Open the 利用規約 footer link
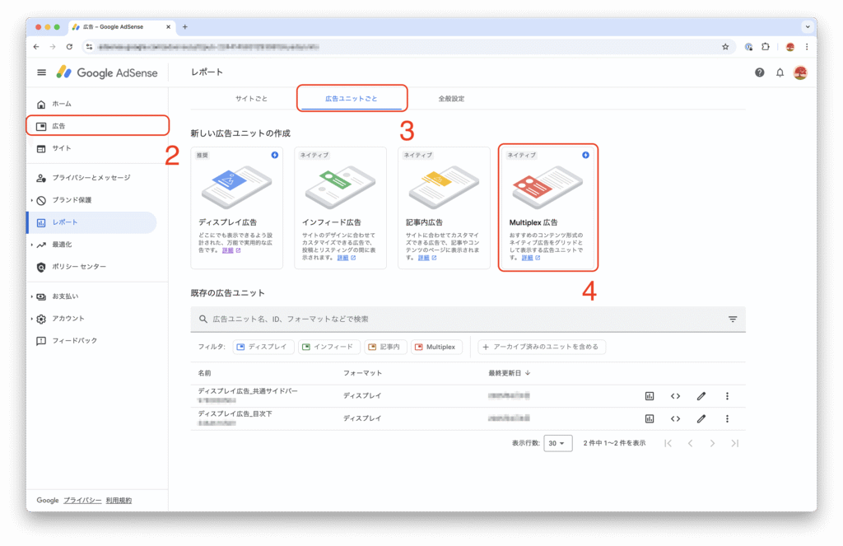 coord(119,500)
